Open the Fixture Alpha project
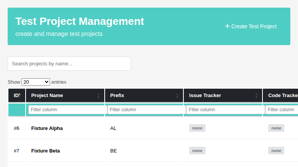The height and width of the screenshot is (167, 298). coord(47,128)
